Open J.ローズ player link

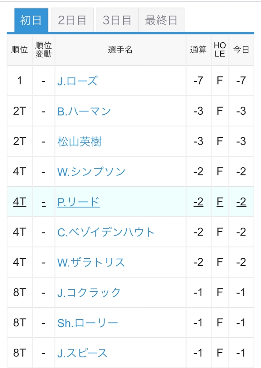77,81
